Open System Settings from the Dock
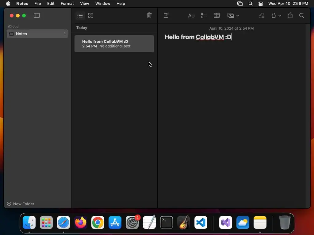 (132, 222)
